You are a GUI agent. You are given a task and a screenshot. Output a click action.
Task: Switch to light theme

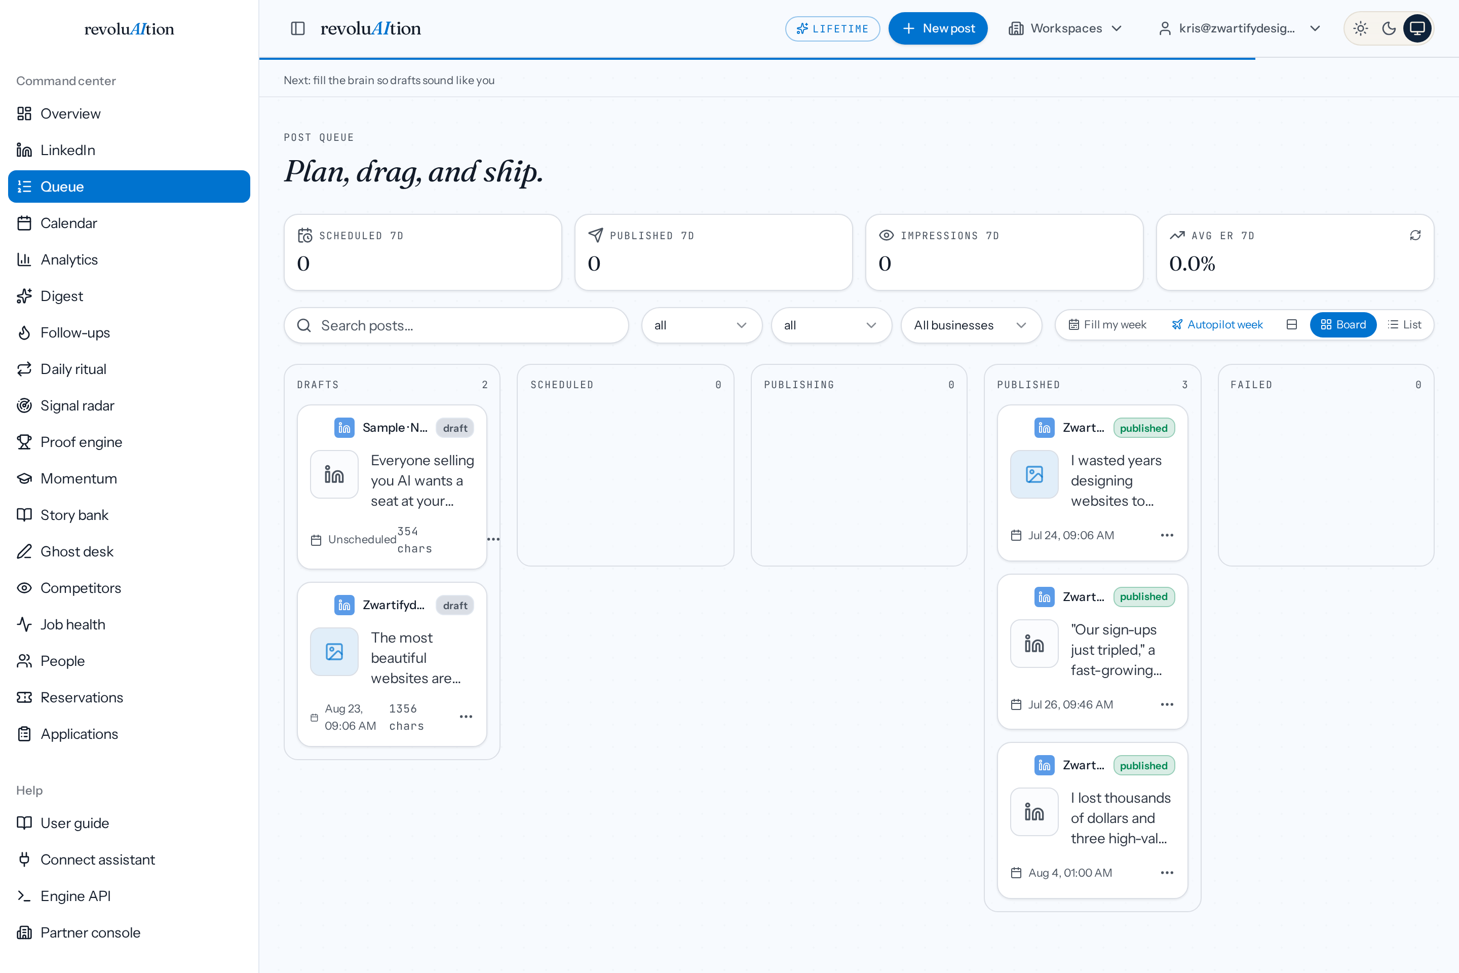click(1361, 28)
